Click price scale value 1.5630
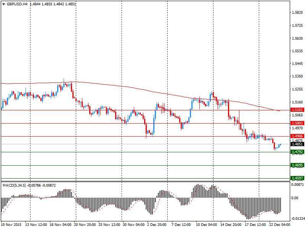The height and width of the screenshot is (229, 305). (x=297, y=39)
